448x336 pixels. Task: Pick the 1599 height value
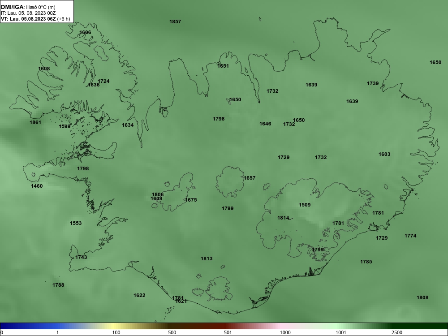pos(65,126)
